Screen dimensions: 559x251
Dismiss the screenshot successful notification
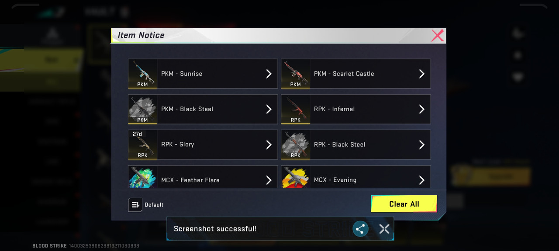tap(384, 228)
